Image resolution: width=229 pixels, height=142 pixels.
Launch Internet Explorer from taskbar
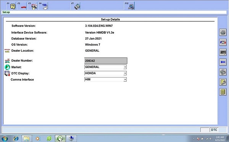(16, 139)
